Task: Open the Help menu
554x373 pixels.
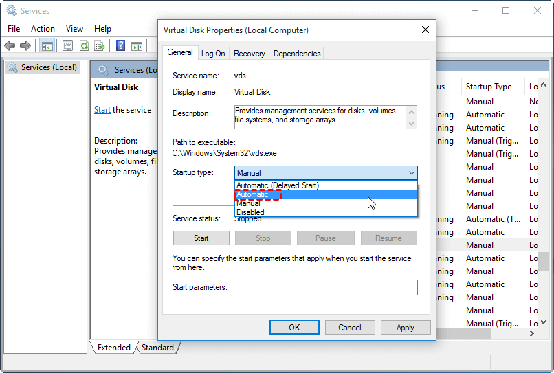Action: [x=102, y=29]
